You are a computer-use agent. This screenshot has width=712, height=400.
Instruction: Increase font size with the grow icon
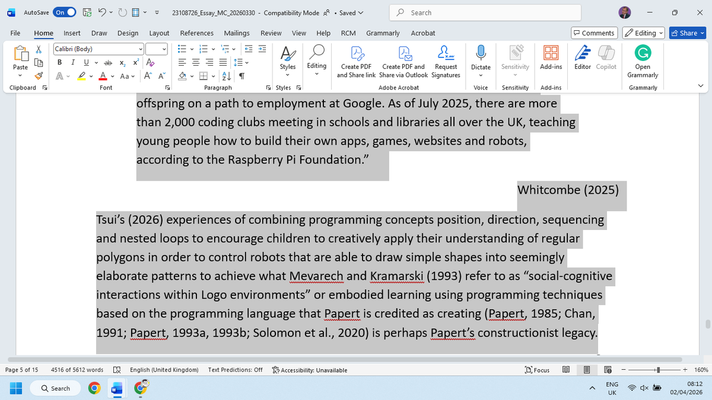(x=148, y=76)
